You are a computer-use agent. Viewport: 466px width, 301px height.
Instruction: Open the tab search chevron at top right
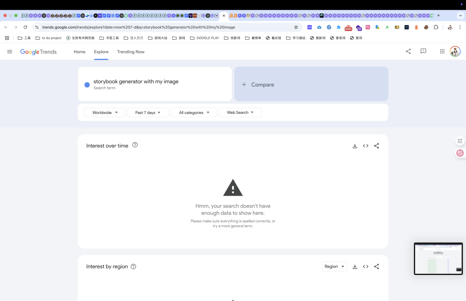(460, 16)
